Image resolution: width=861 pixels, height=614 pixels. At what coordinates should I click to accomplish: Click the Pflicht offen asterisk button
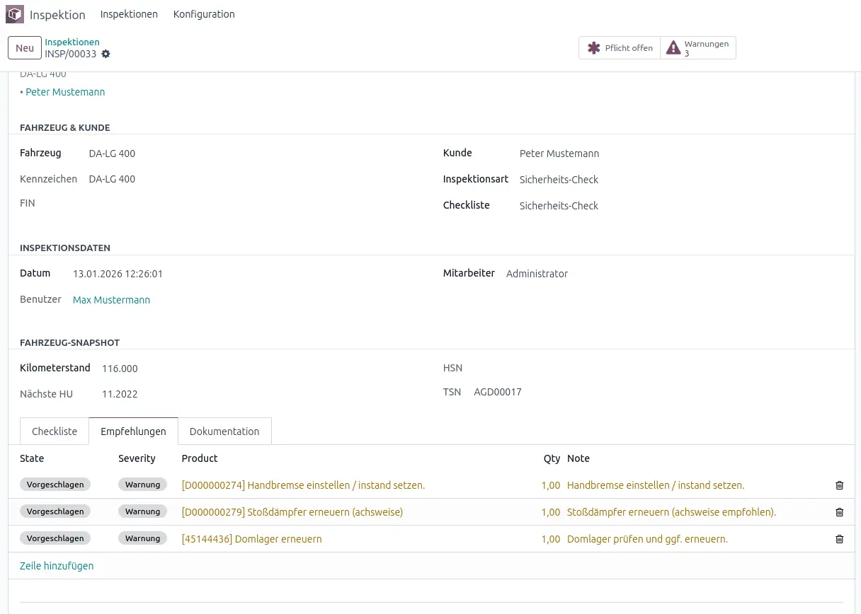[x=620, y=48]
